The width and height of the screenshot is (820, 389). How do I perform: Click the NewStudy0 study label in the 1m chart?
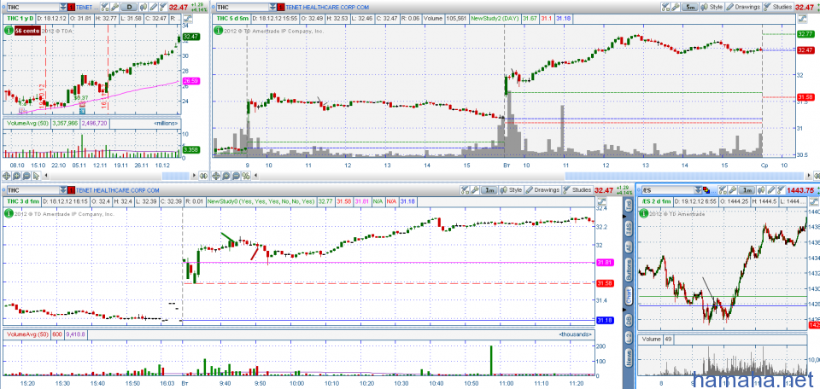(x=261, y=201)
